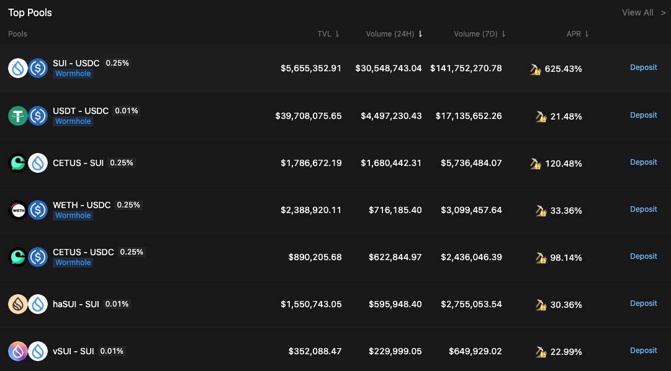This screenshot has width=671, height=371.
Task: Click the SUI droplet icon in SUI - USDC row
Action: point(18,68)
